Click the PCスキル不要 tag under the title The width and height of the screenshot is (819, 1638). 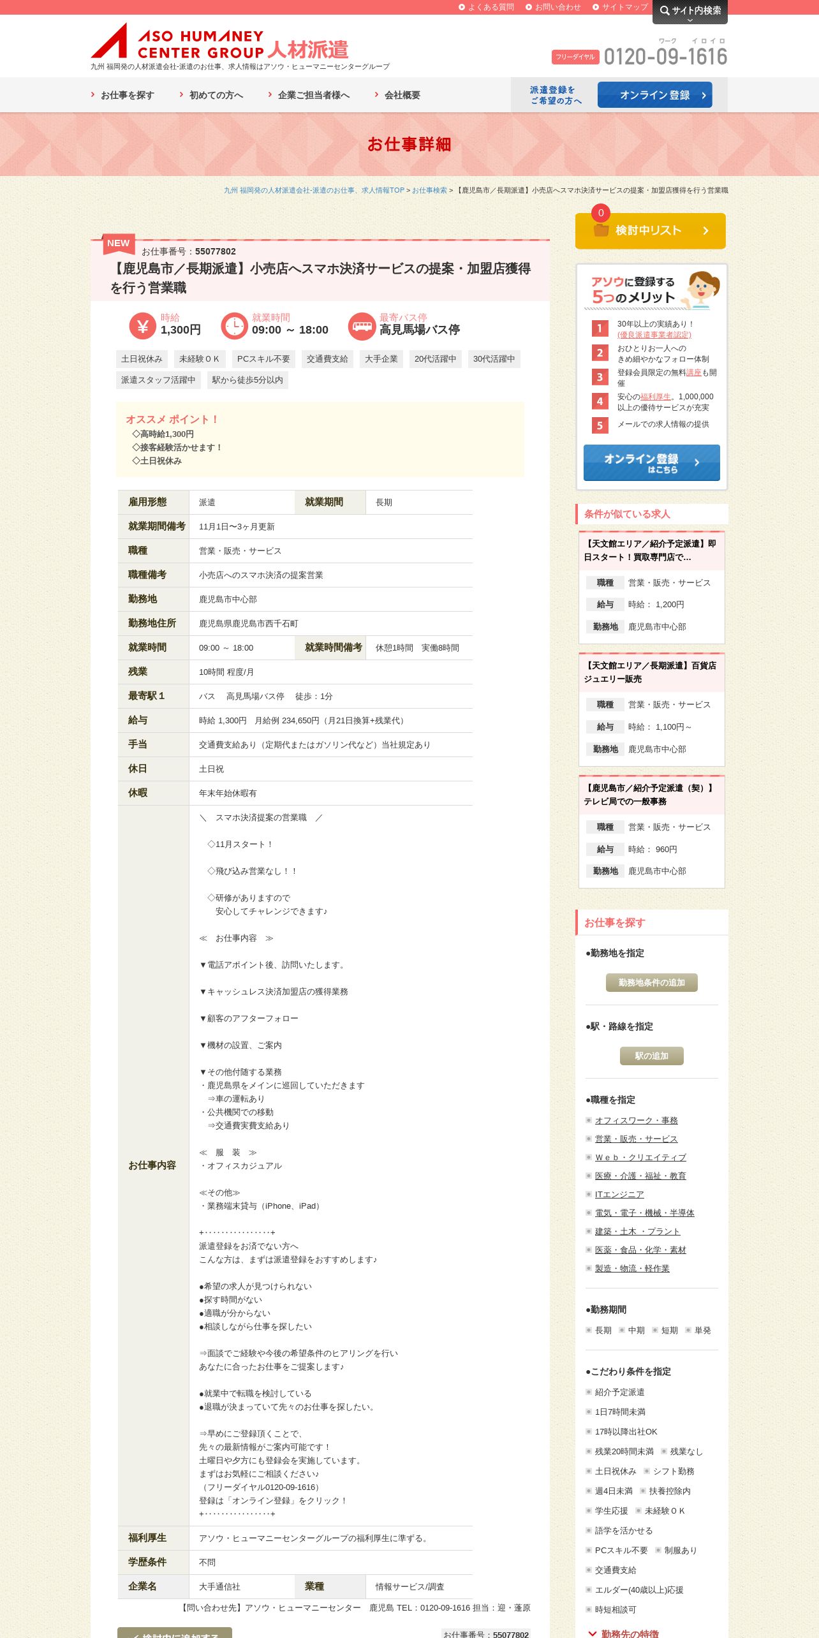click(263, 359)
